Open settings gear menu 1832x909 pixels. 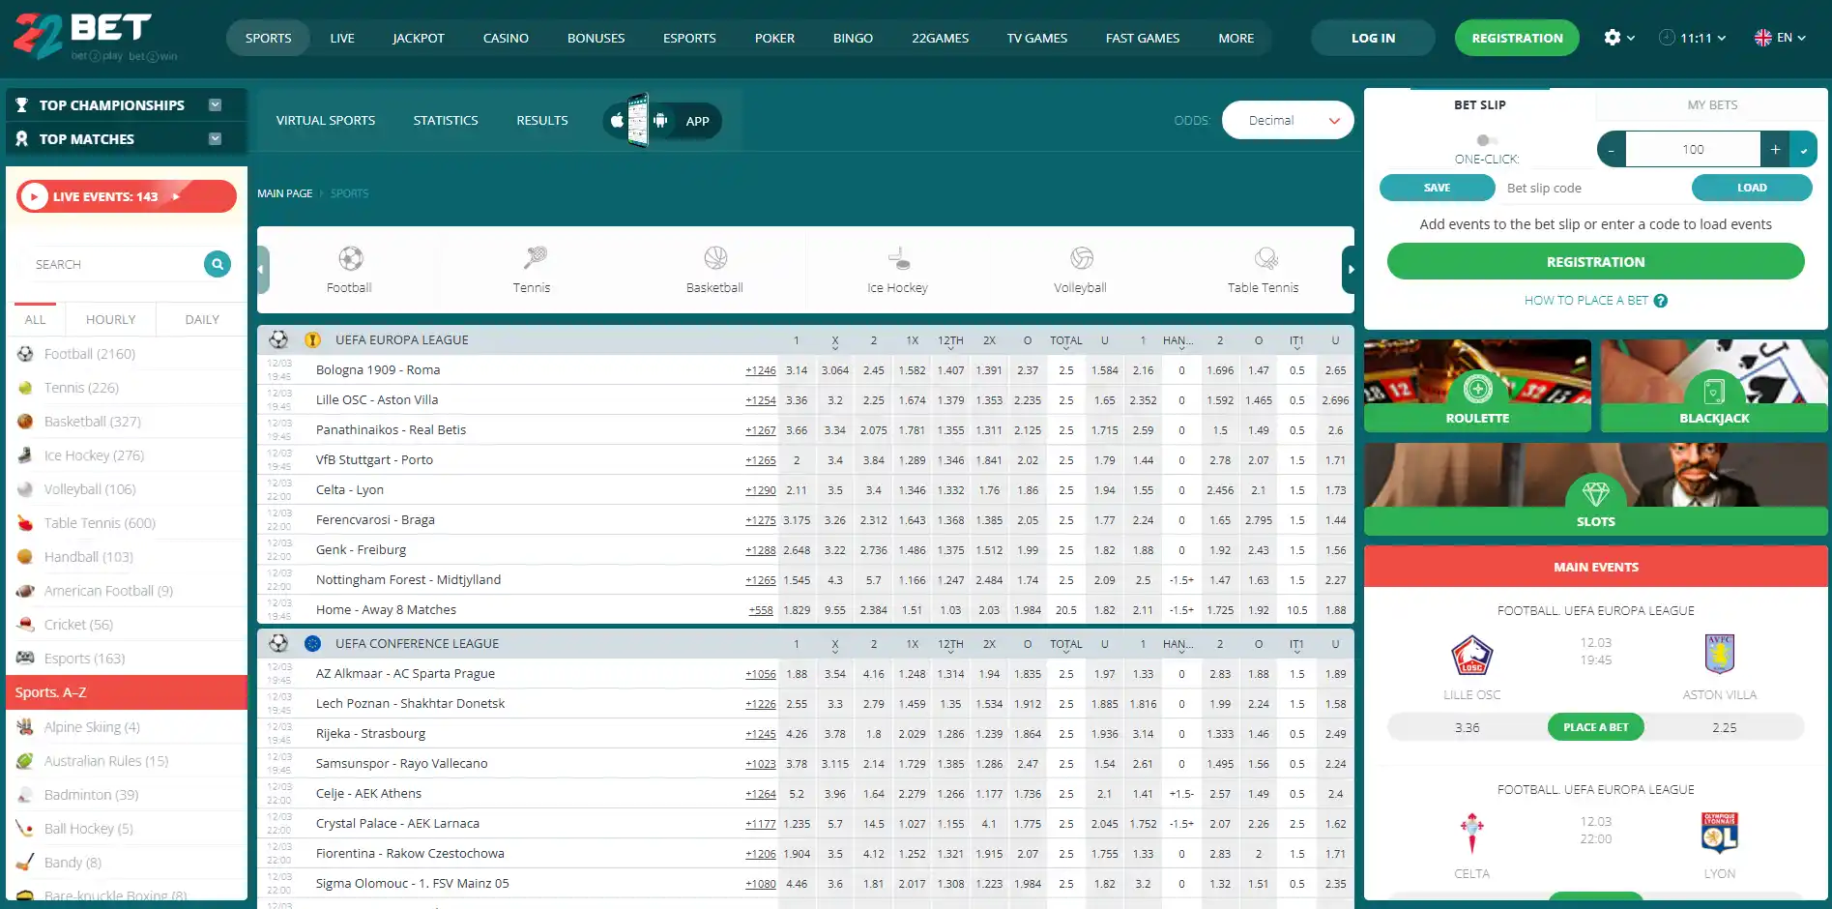[x=1618, y=38]
